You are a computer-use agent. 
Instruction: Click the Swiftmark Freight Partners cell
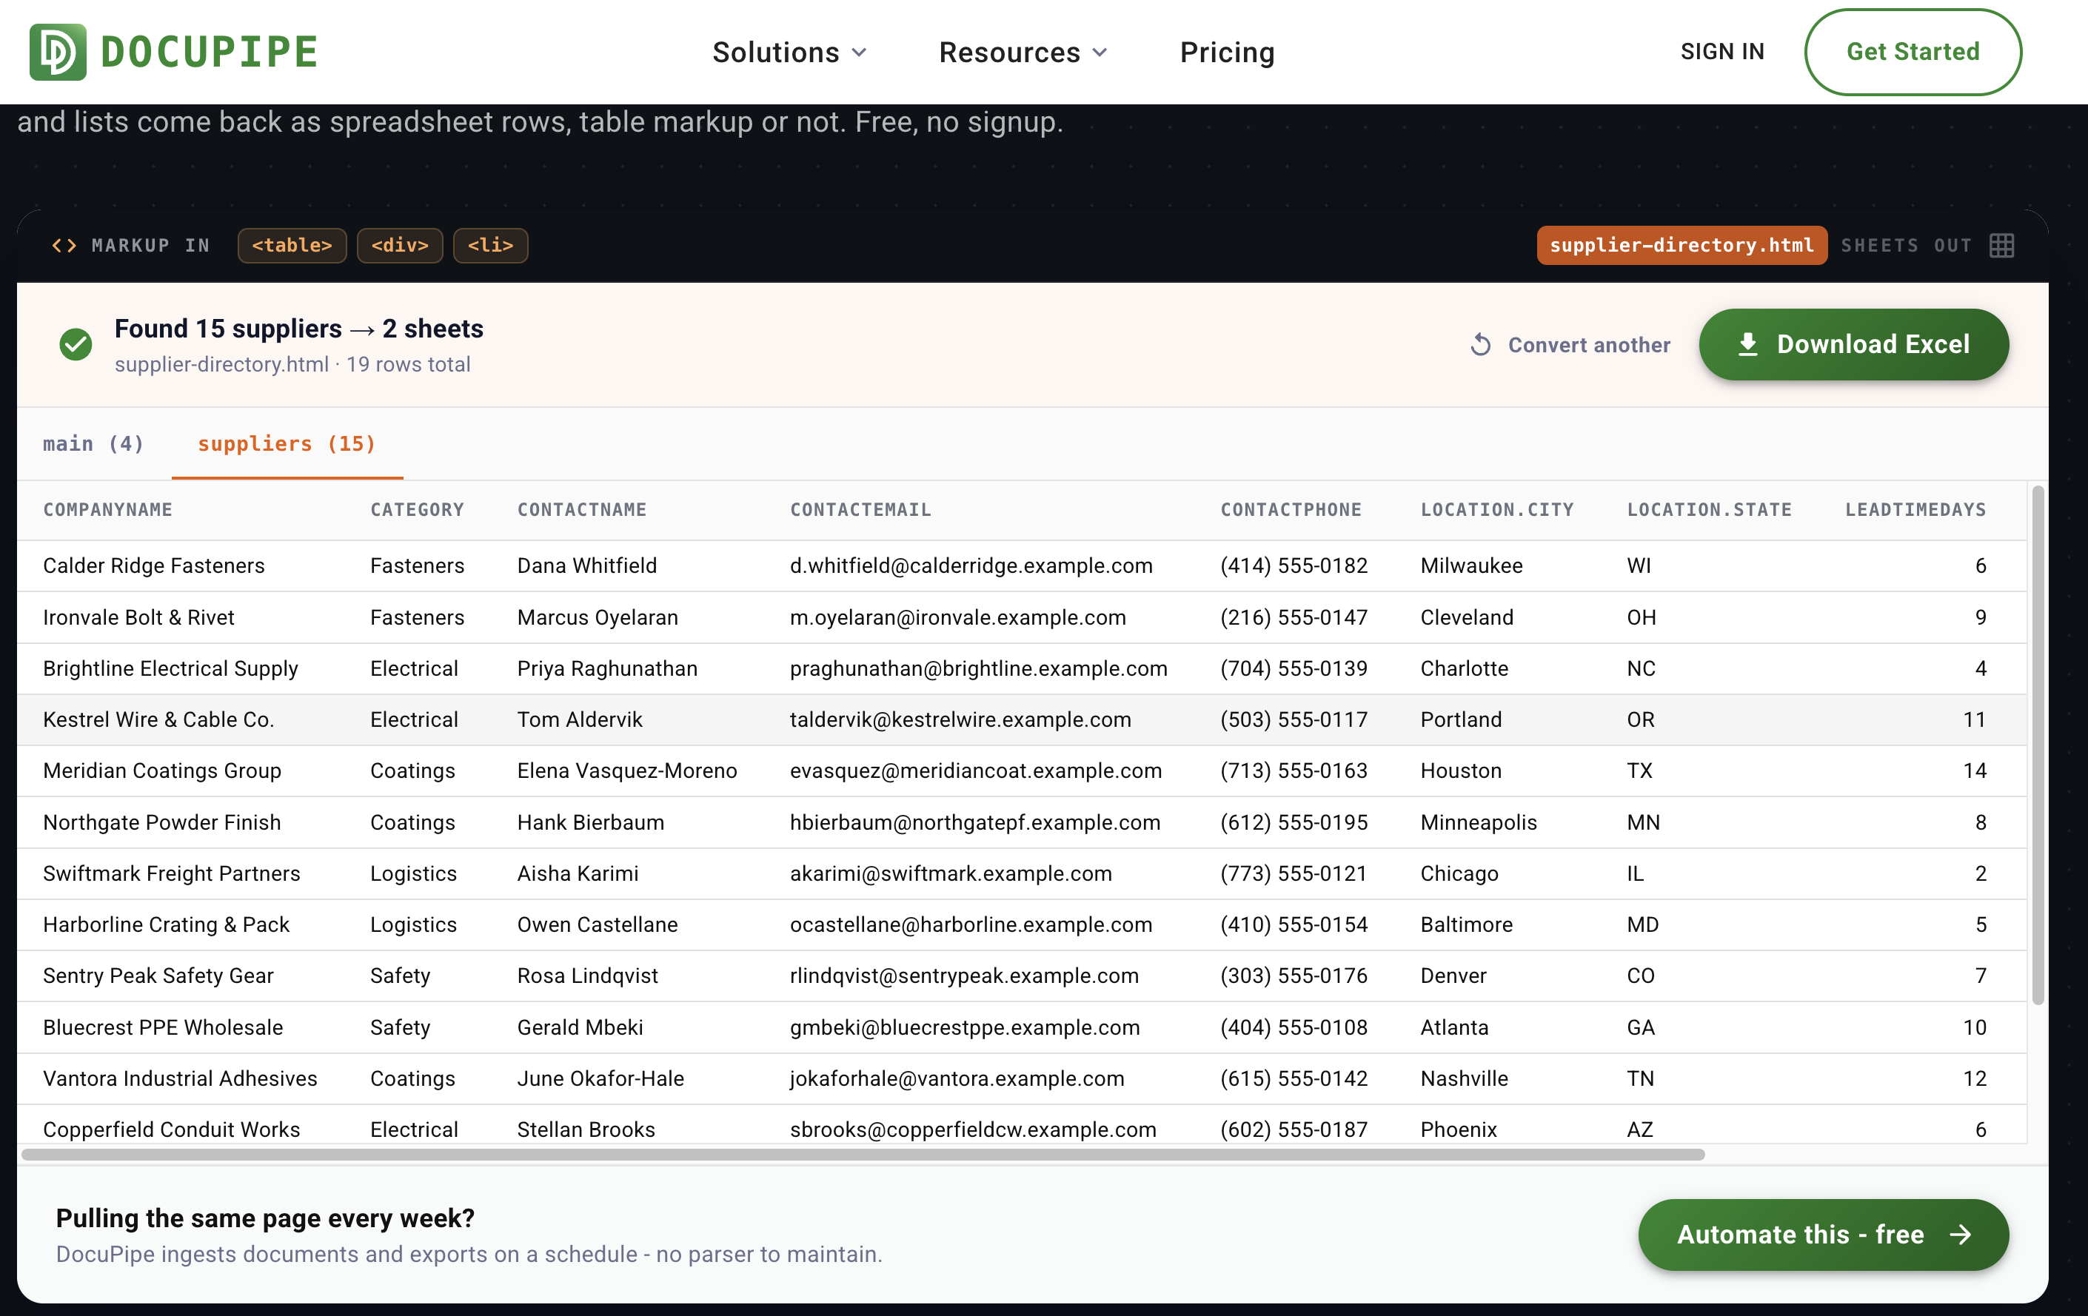pyautogui.click(x=172, y=873)
